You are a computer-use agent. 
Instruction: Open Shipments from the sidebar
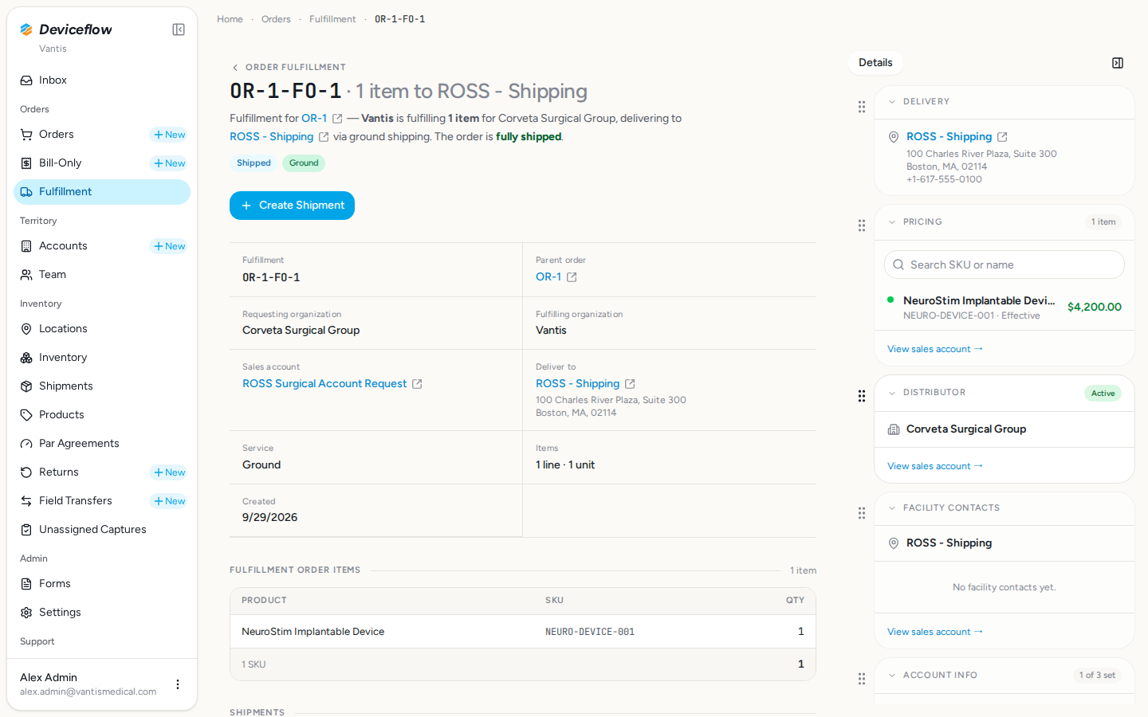pyautogui.click(x=102, y=386)
